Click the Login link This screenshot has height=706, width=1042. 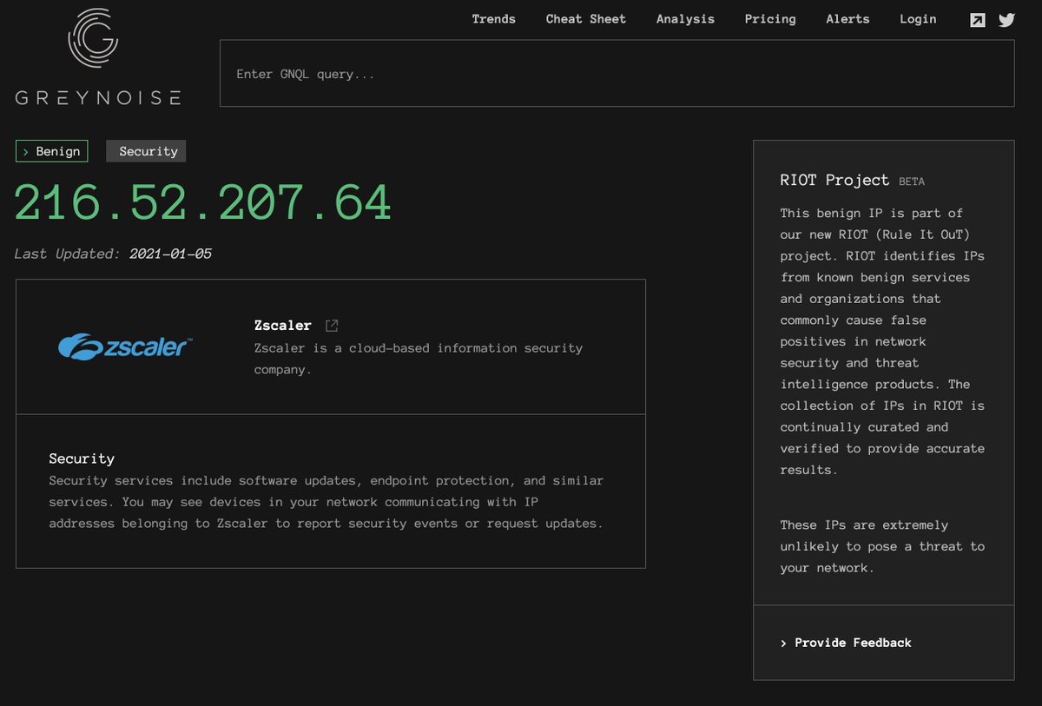919,19
